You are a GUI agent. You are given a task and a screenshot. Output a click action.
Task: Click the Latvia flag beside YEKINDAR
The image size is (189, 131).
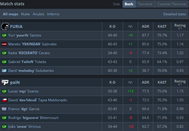point(4,44)
